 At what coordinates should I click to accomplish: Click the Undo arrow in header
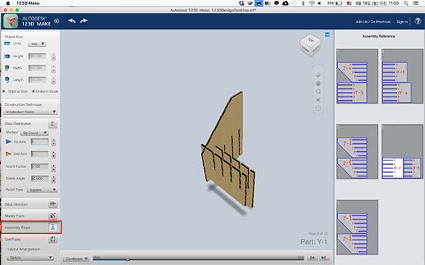point(72,20)
